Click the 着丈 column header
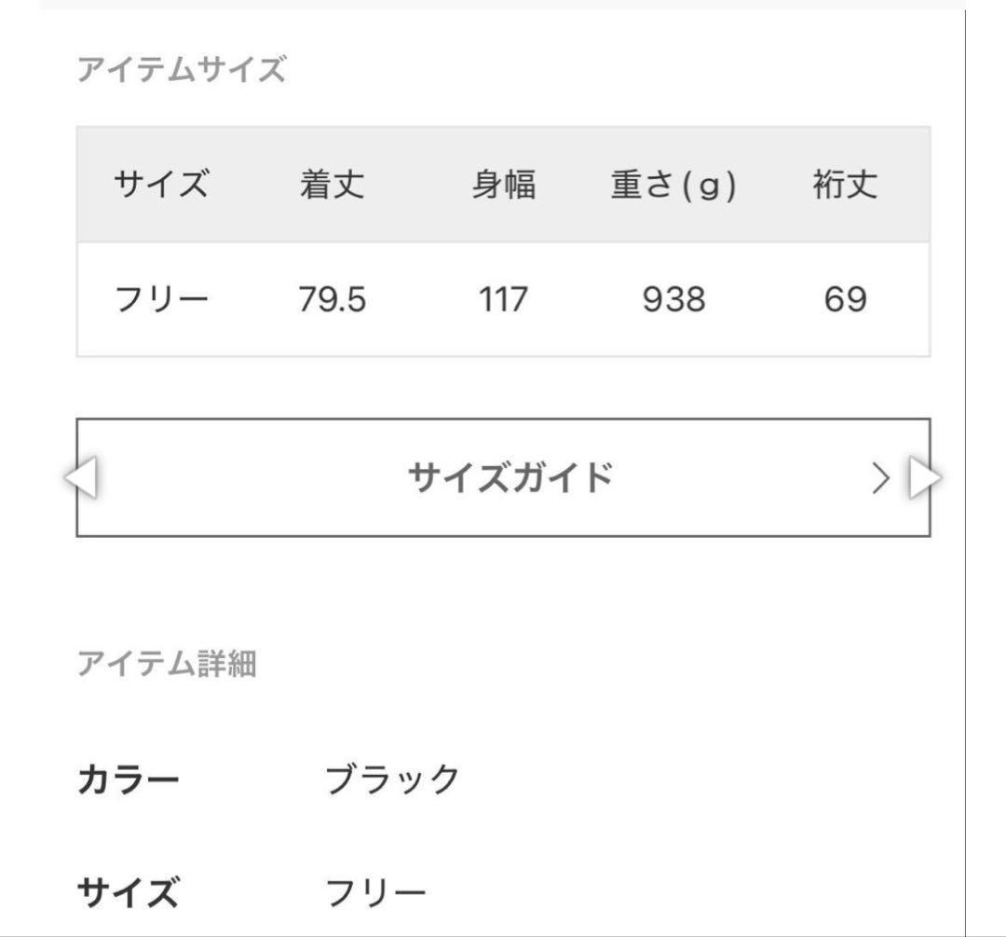This screenshot has width=1006, height=937. coord(332,185)
